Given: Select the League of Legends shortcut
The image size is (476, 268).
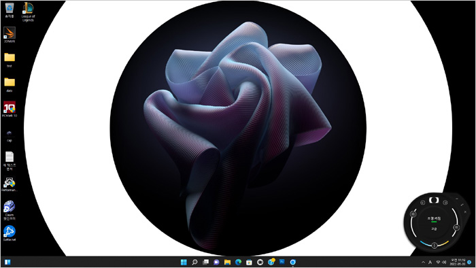Looking at the screenshot, I should [29, 12].
